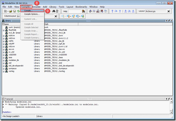Screen dimensions: 176x121
Task: Click the Step Into Current icon after separator
Action: pyautogui.click(x=126, y=11)
